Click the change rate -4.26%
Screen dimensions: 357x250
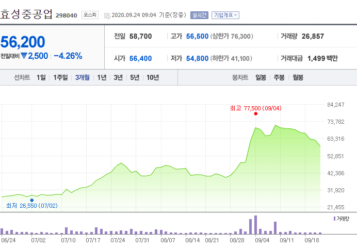(x=68, y=56)
